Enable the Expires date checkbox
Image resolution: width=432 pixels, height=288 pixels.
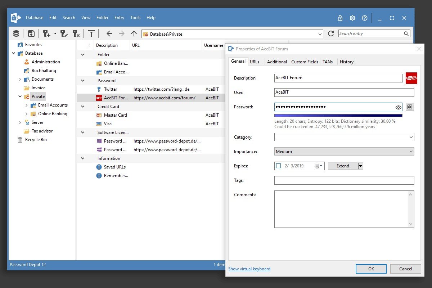pos(278,166)
